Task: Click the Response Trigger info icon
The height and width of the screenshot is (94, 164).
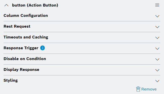Action: click(43, 48)
